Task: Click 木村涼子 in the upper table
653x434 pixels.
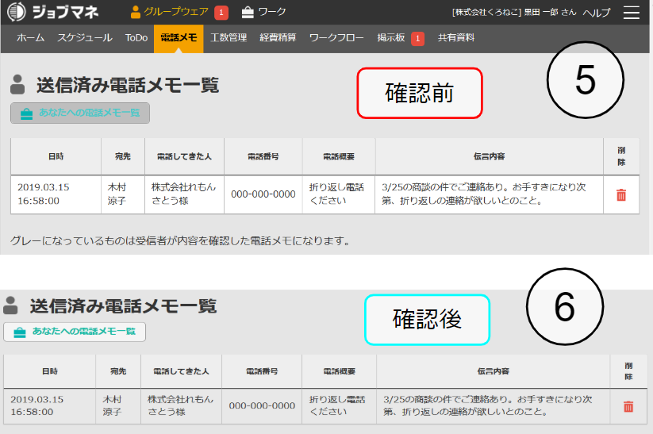Action: point(117,194)
